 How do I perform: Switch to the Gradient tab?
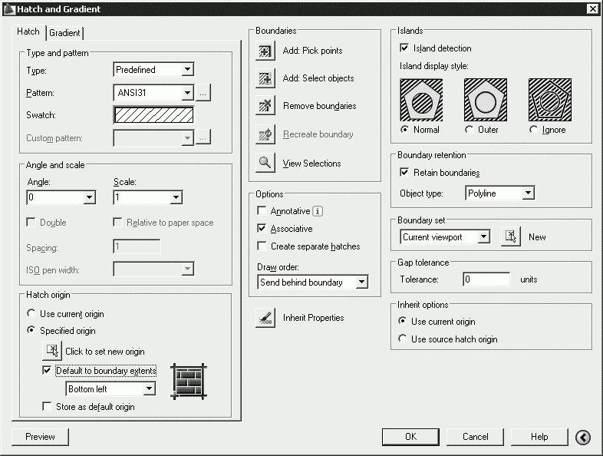pos(64,33)
